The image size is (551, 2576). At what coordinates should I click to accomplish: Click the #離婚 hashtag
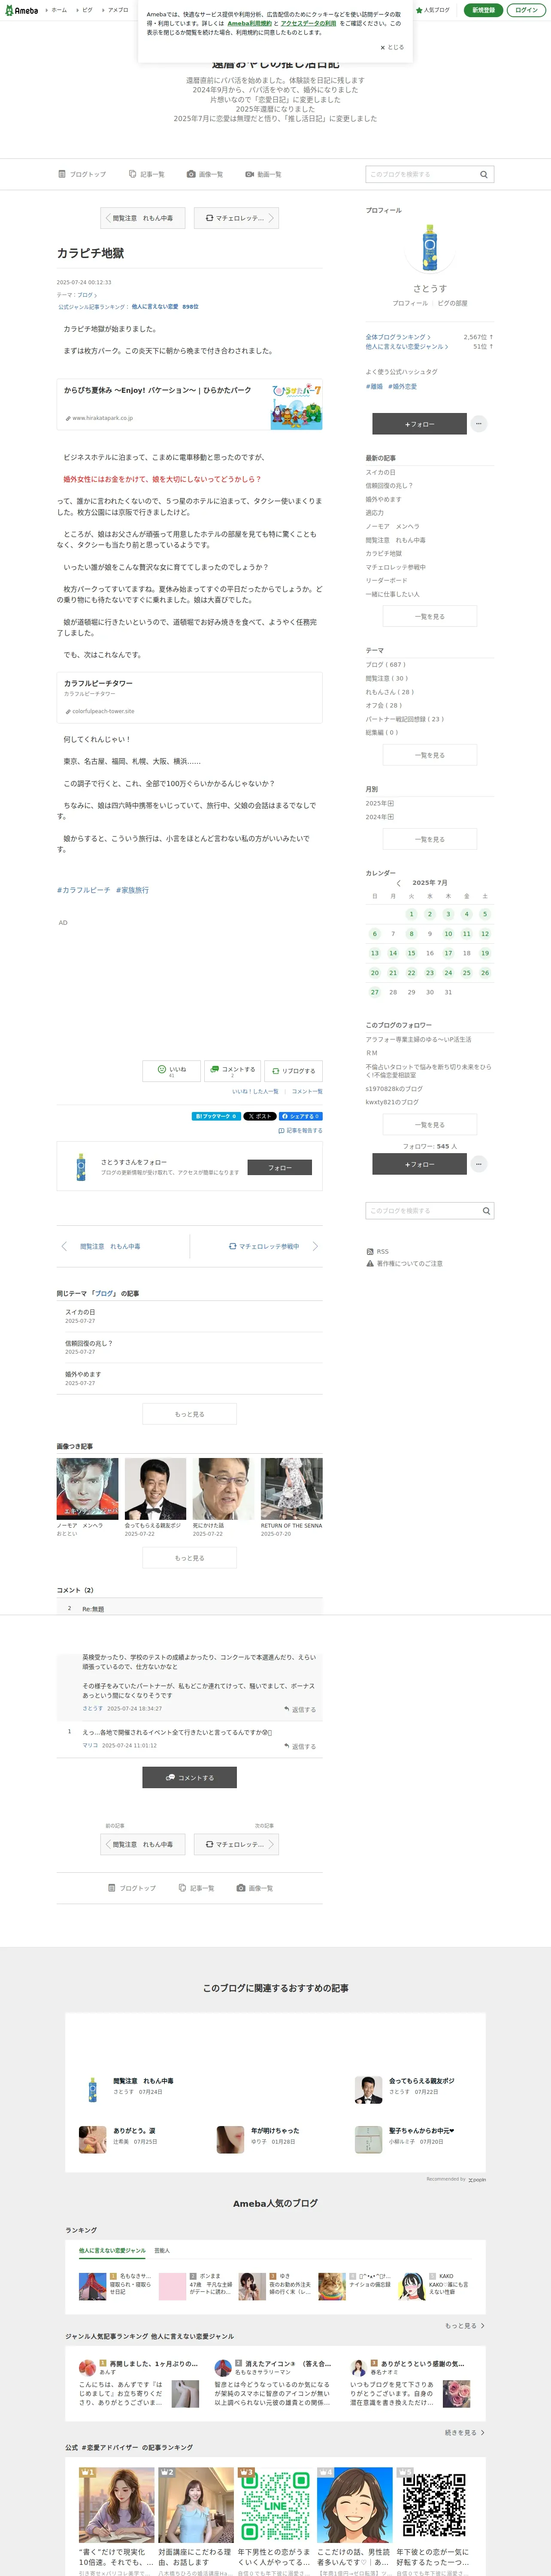pos(374,386)
